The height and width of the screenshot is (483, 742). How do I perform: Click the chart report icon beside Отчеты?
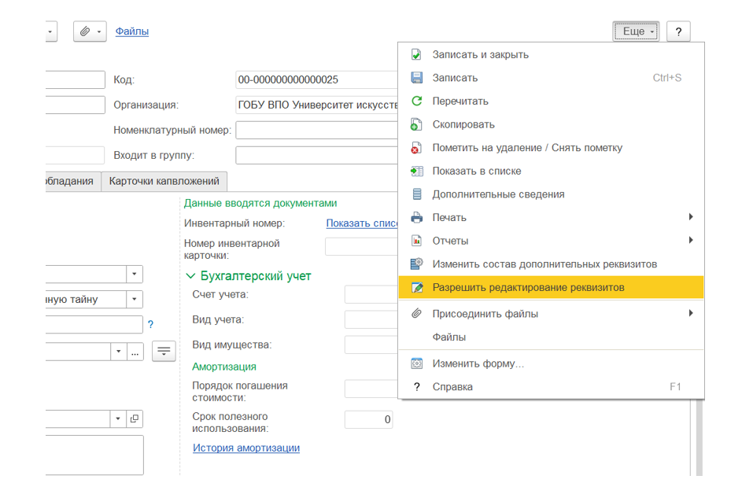click(x=416, y=241)
